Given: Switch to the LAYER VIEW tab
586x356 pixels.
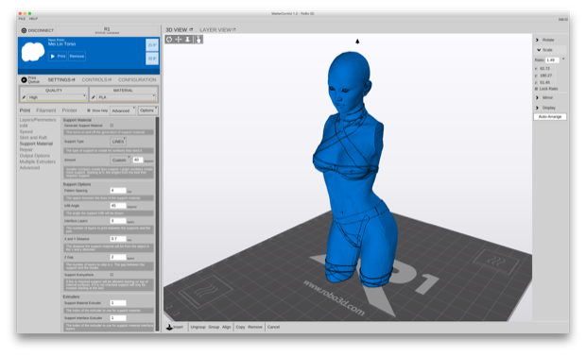Looking at the screenshot, I should tap(215, 29).
